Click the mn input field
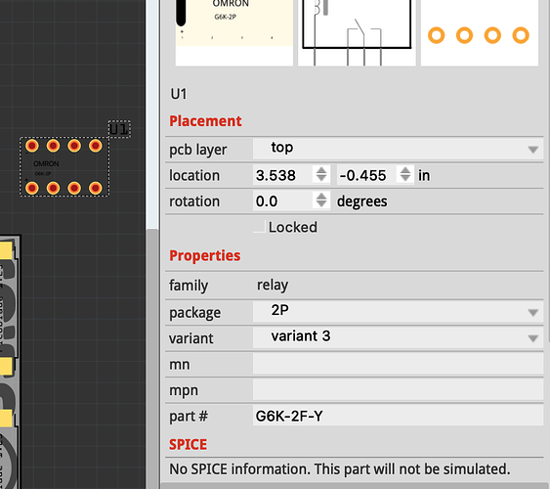Viewport: 550px width, 489px height. 398,364
